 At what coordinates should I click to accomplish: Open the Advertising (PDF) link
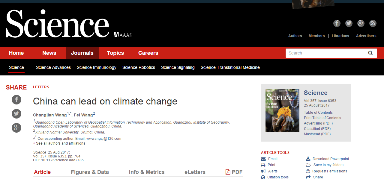click(318, 123)
